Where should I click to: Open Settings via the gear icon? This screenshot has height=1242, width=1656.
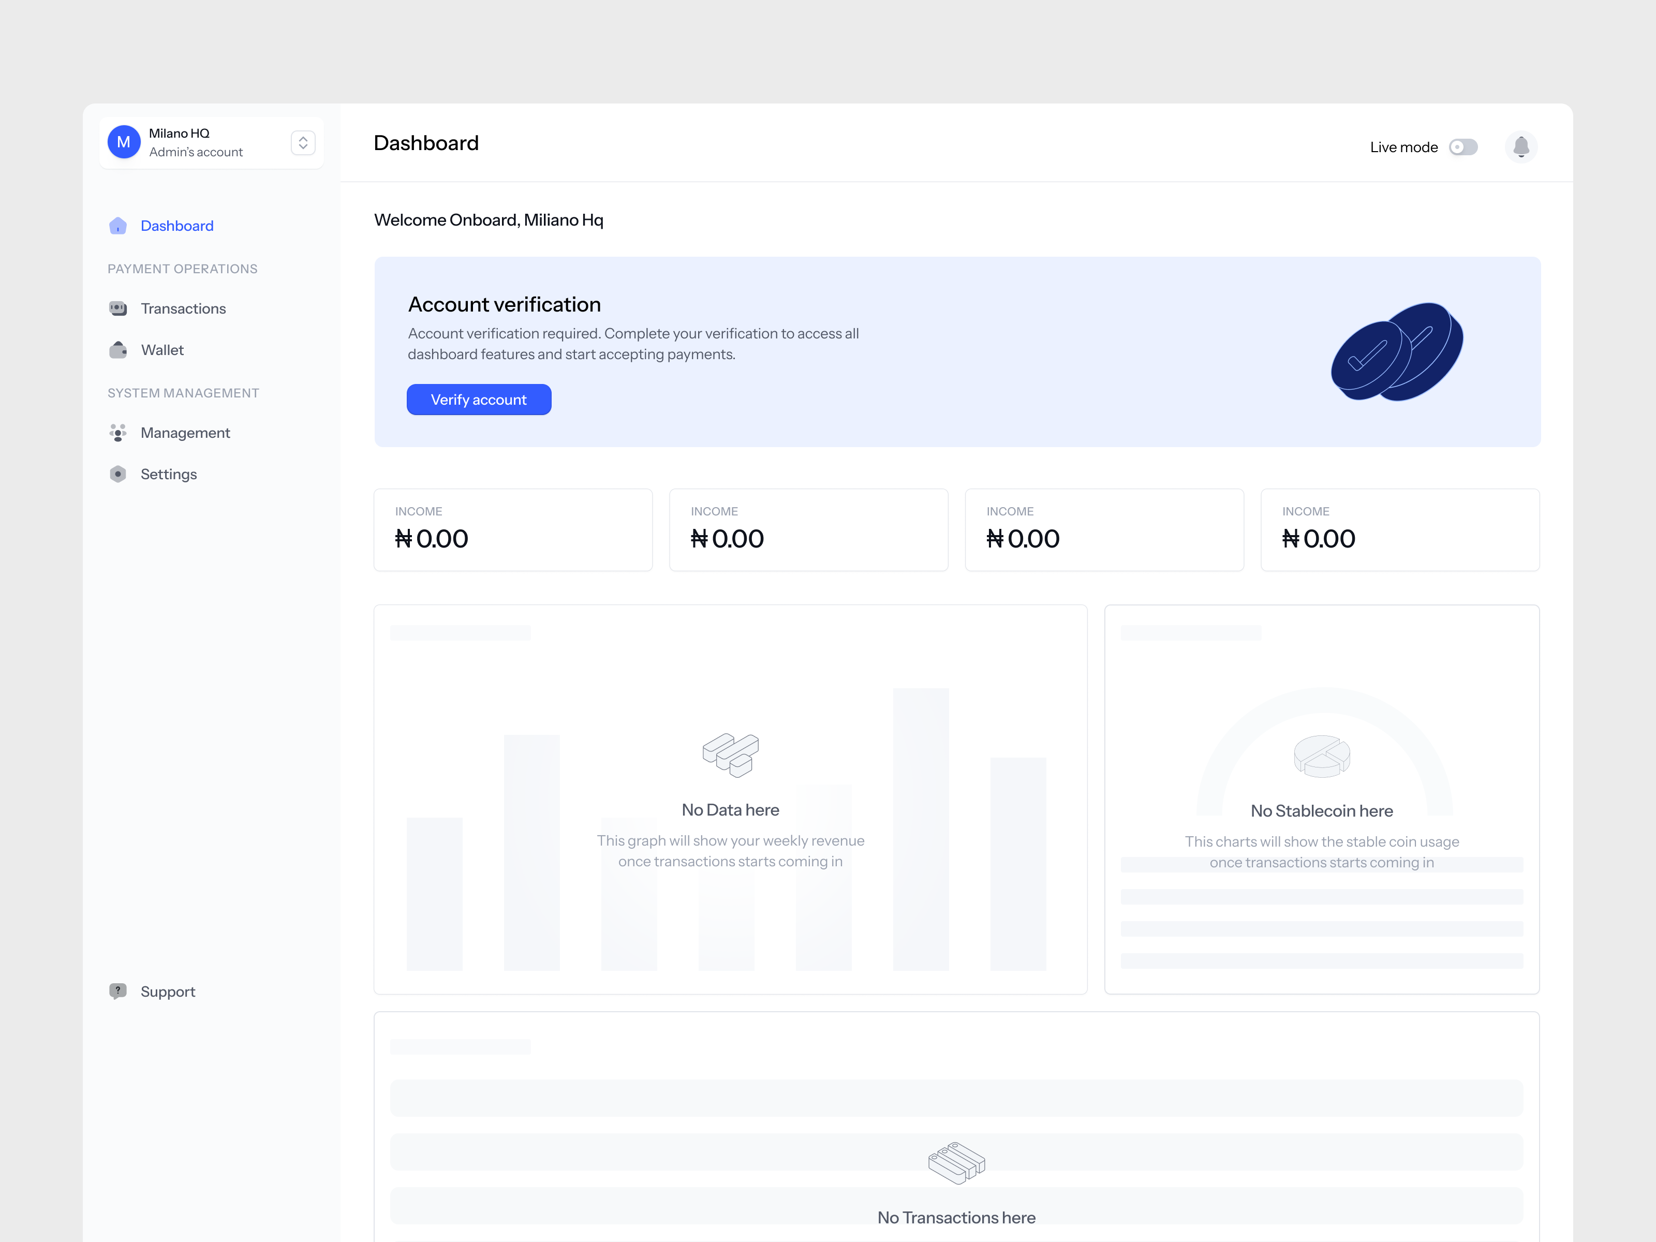pyautogui.click(x=119, y=474)
